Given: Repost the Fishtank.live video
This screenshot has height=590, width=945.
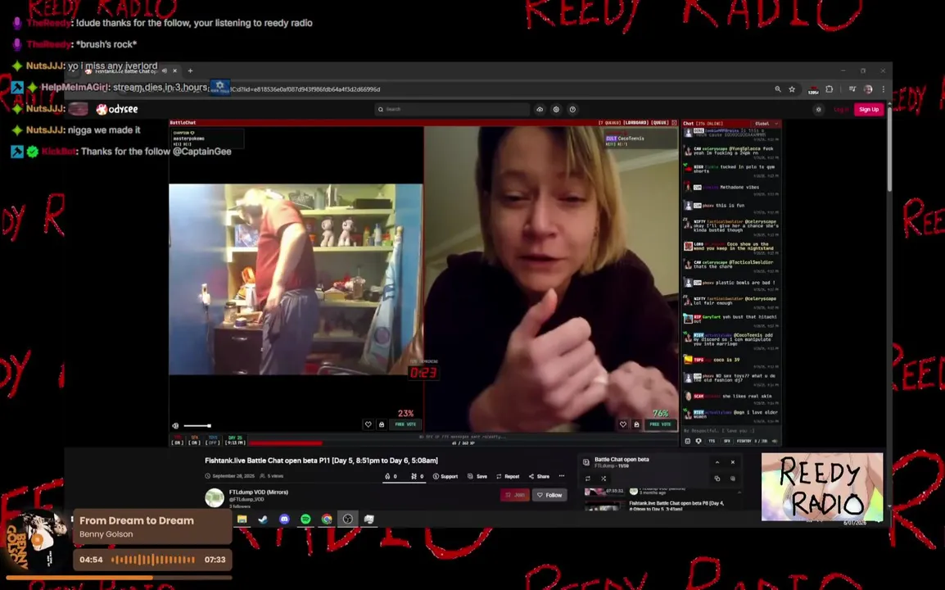Looking at the screenshot, I should click(508, 476).
